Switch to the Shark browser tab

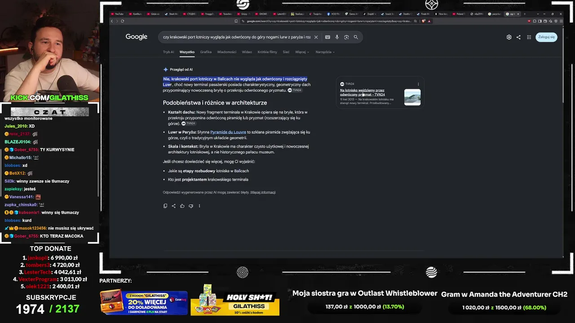click(172, 14)
